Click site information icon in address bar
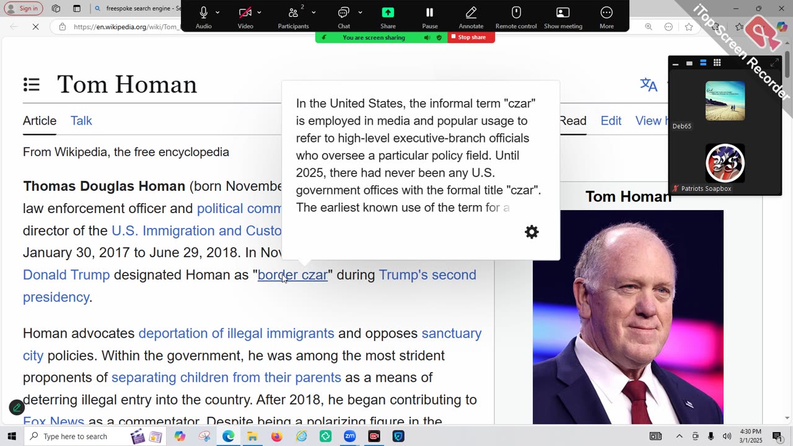 point(62,27)
